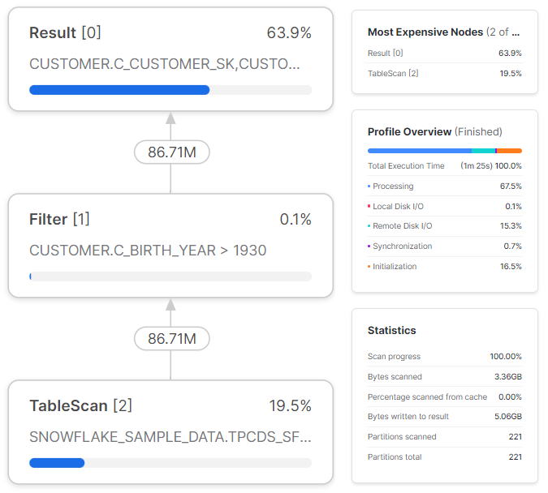Click the arrow pointing into Result node
Image resolution: width=548 pixels, height=493 pixels.
[x=170, y=118]
